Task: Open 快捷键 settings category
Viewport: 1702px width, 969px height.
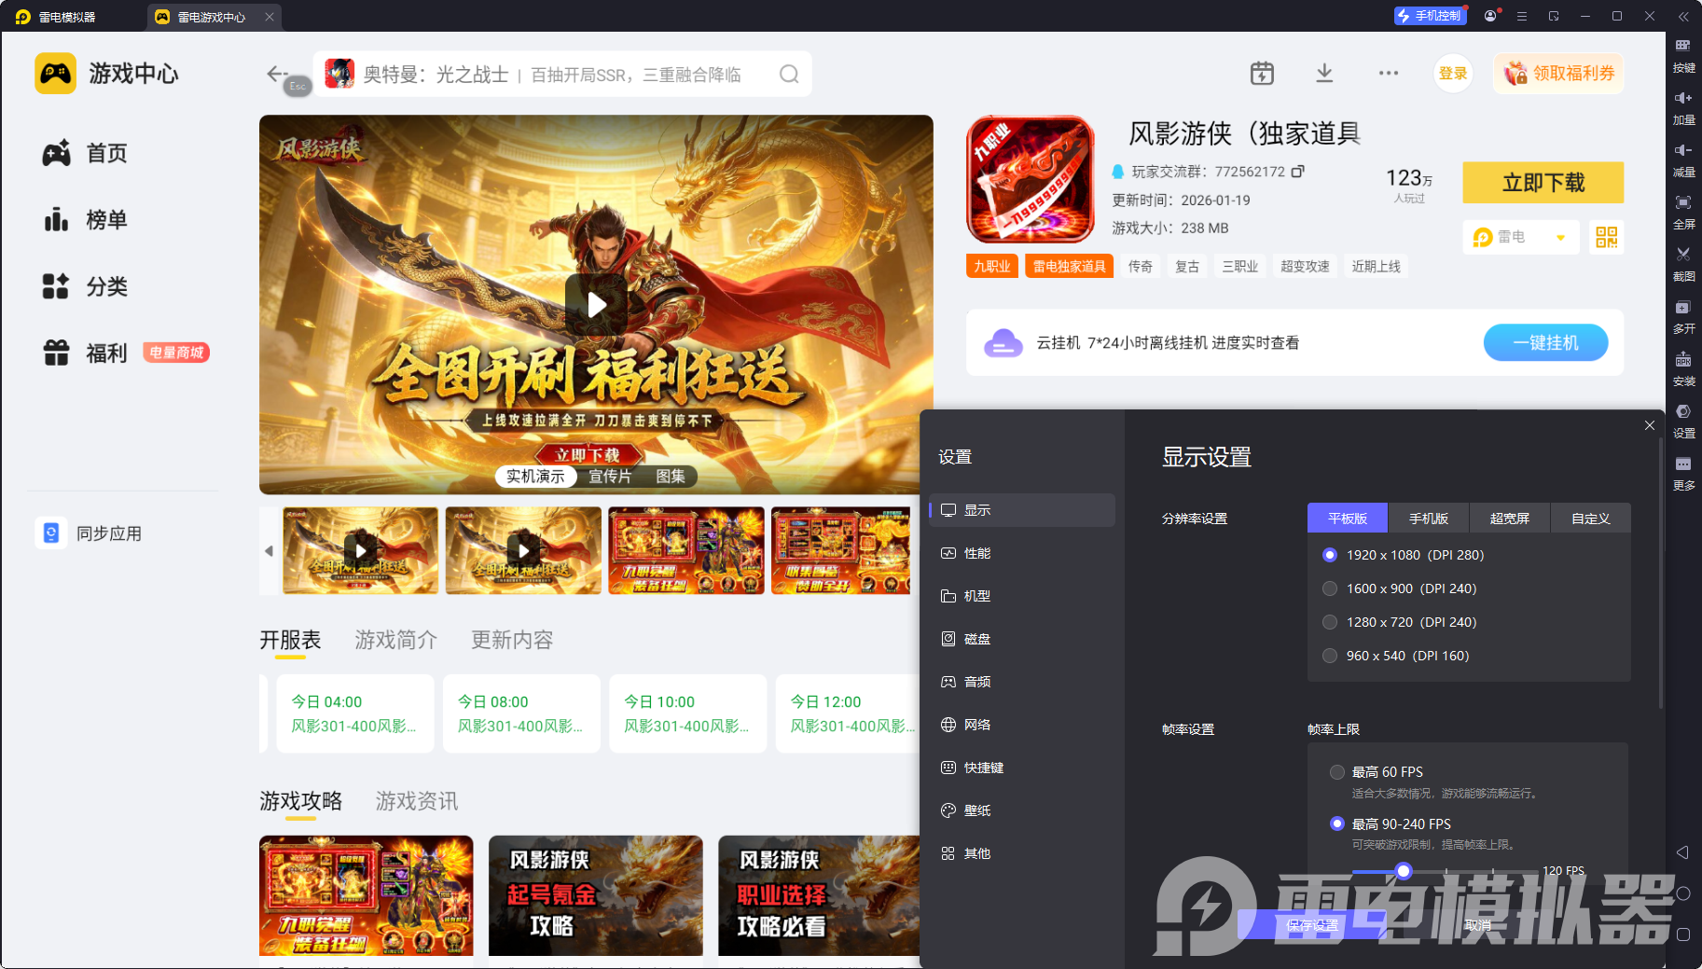Action: pyautogui.click(x=1022, y=768)
